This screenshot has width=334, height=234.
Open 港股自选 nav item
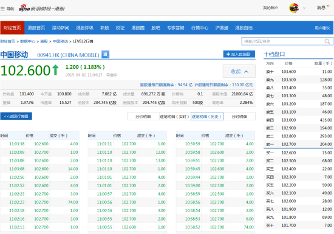[x=244, y=28]
